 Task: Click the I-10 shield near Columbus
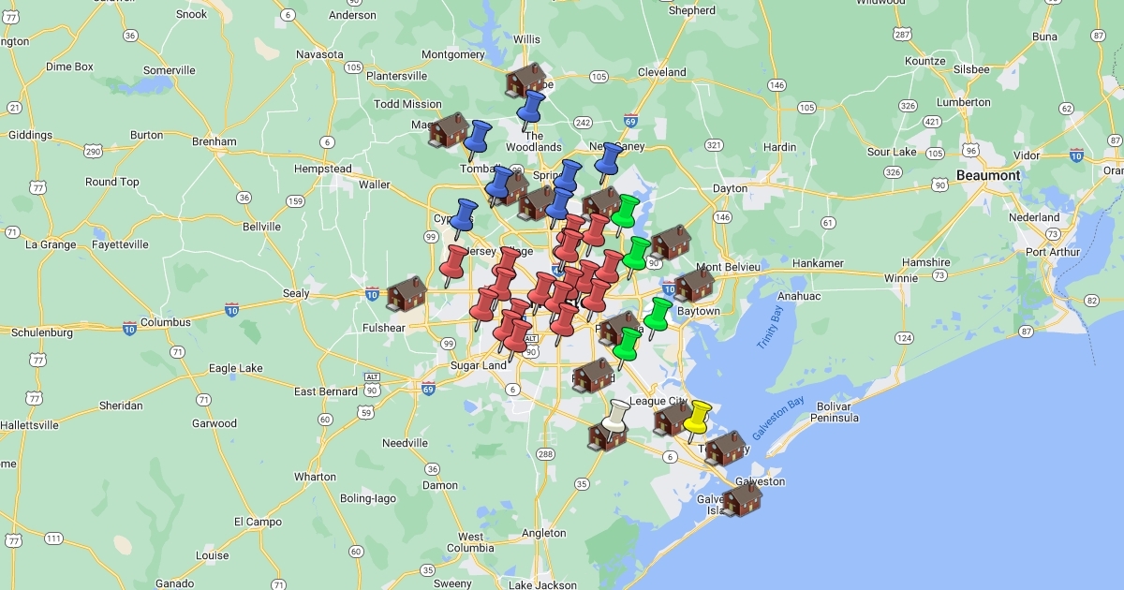point(129,328)
